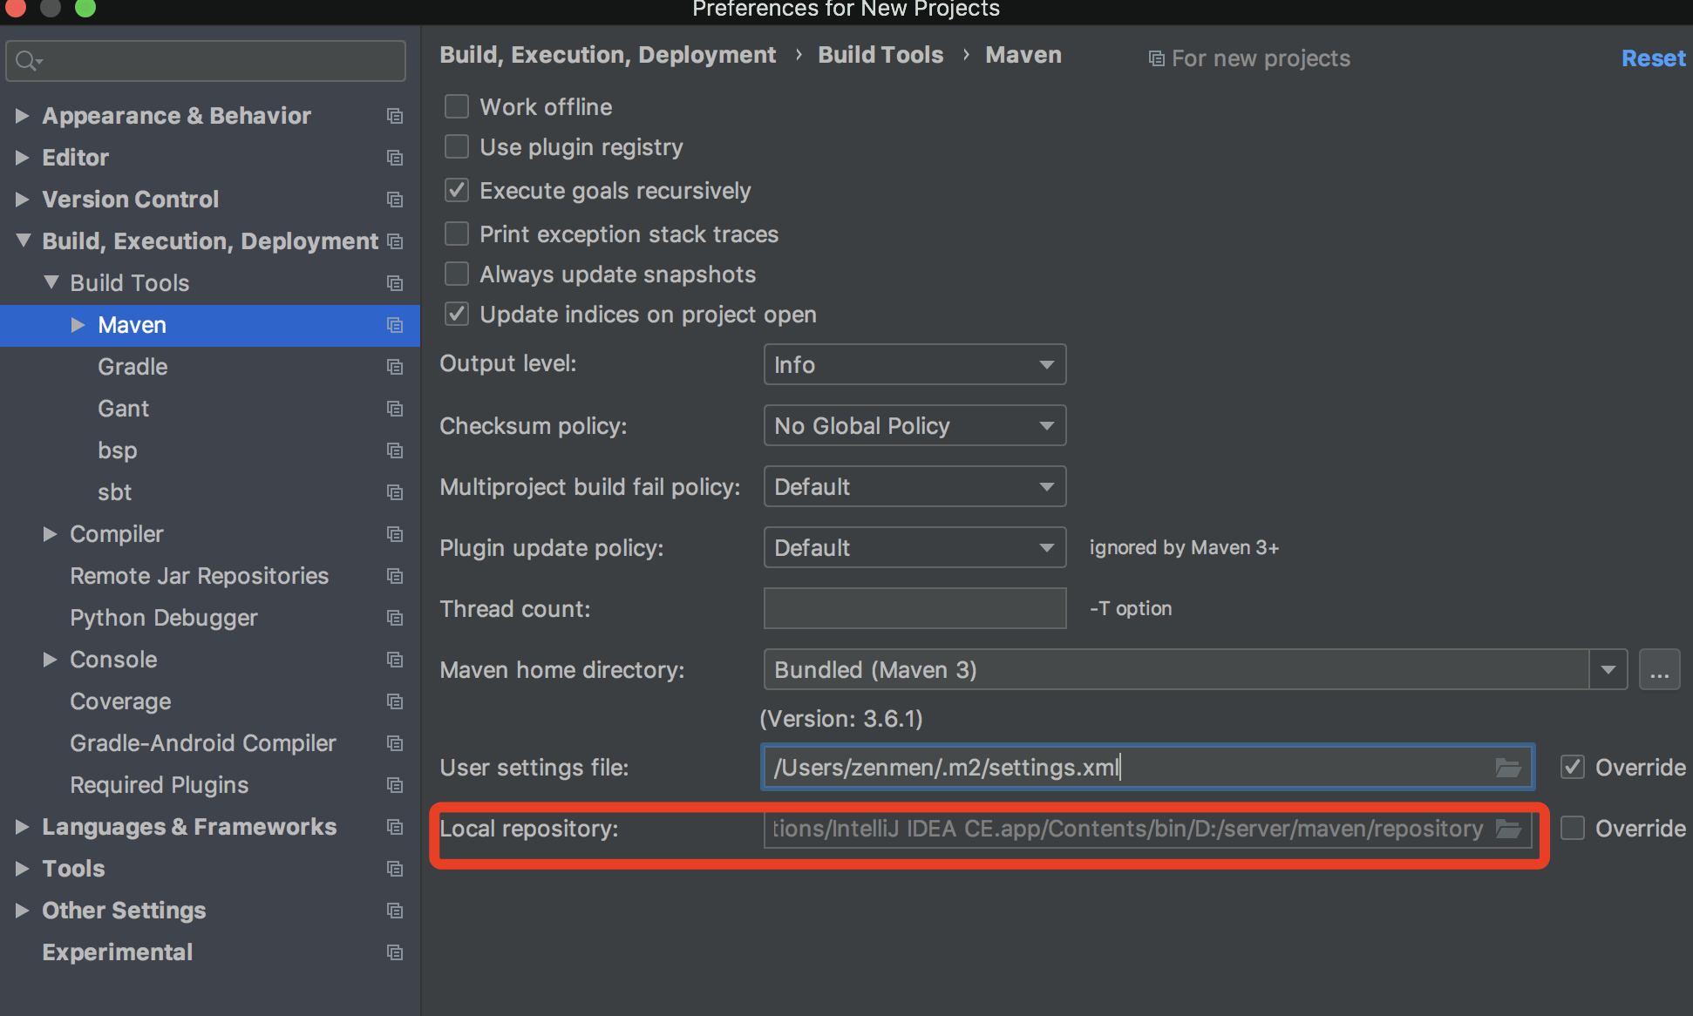Click project-level icon beside Remote Jar Repositories
This screenshot has width=1693, height=1016.
pos(395,576)
